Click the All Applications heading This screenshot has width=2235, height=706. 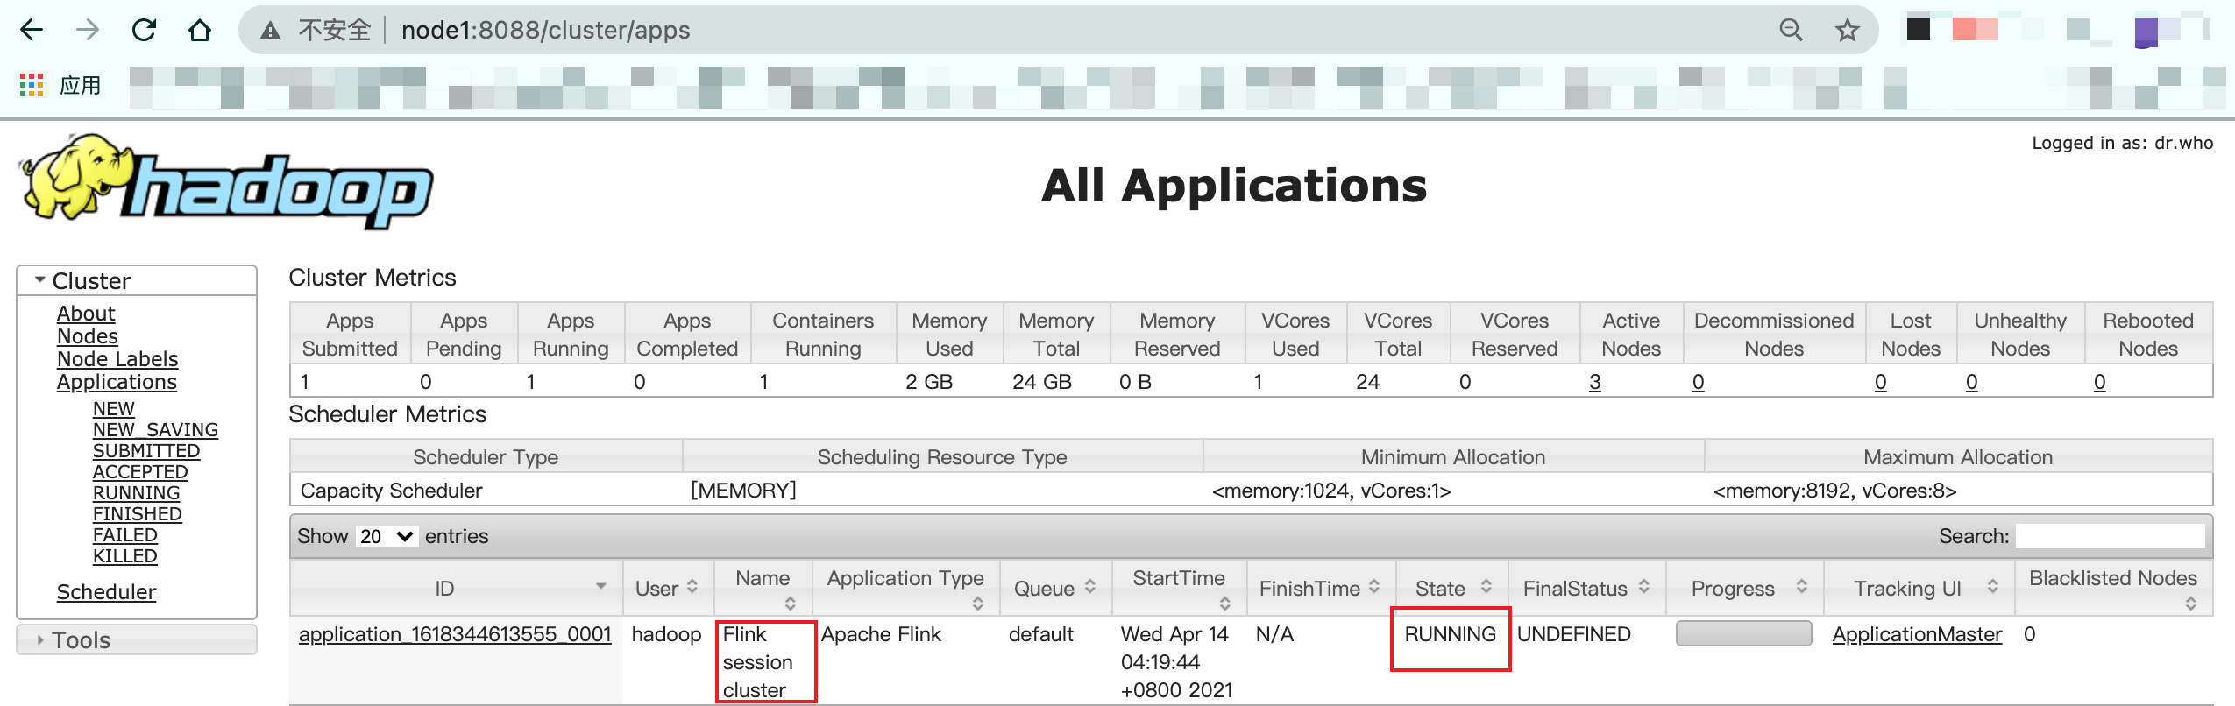click(1234, 186)
